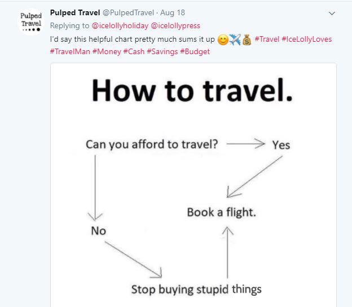Click the Book a flight text in image

[221, 212]
